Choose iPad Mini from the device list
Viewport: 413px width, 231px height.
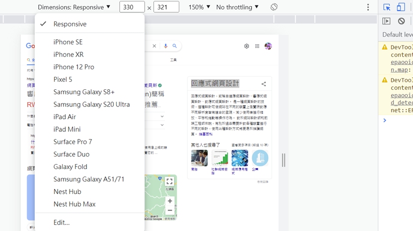click(89, 129)
